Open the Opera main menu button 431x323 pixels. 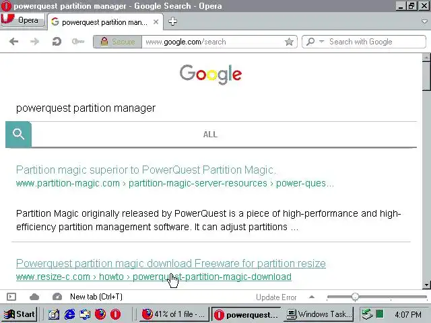pos(22,20)
